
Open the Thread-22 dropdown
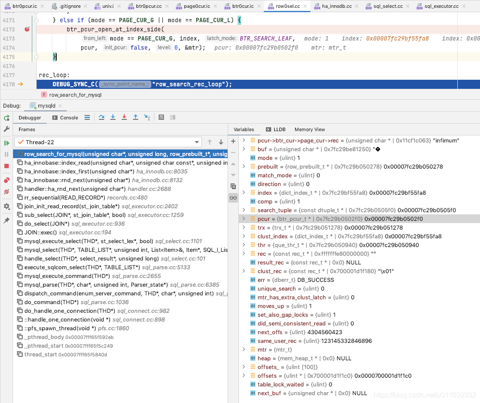coord(108,142)
